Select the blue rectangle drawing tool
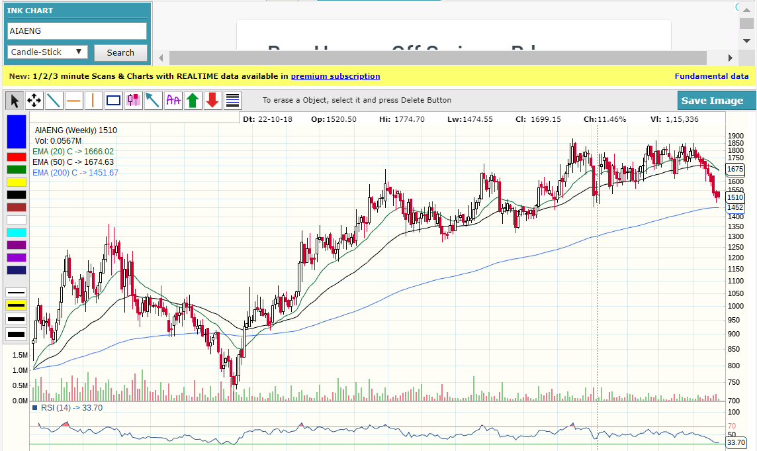The image size is (757, 451). 114,101
